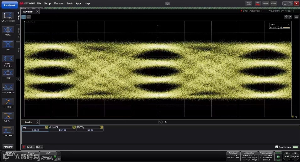The image size is (300, 162).
Task: Open the Help menu
Action: coord(87,3)
